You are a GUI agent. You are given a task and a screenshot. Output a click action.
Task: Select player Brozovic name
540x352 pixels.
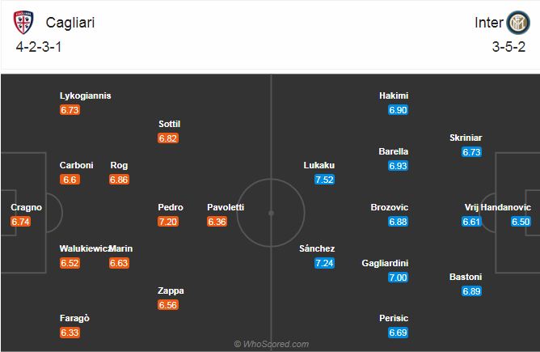coord(390,207)
